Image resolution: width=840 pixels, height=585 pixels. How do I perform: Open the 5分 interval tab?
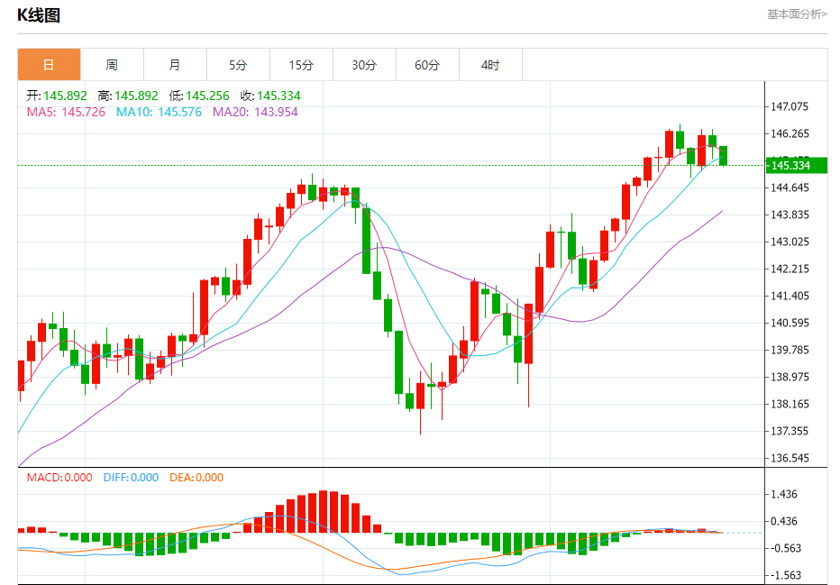(239, 65)
